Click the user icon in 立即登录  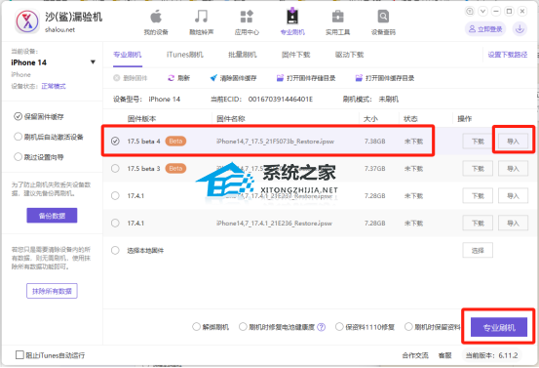(473, 29)
